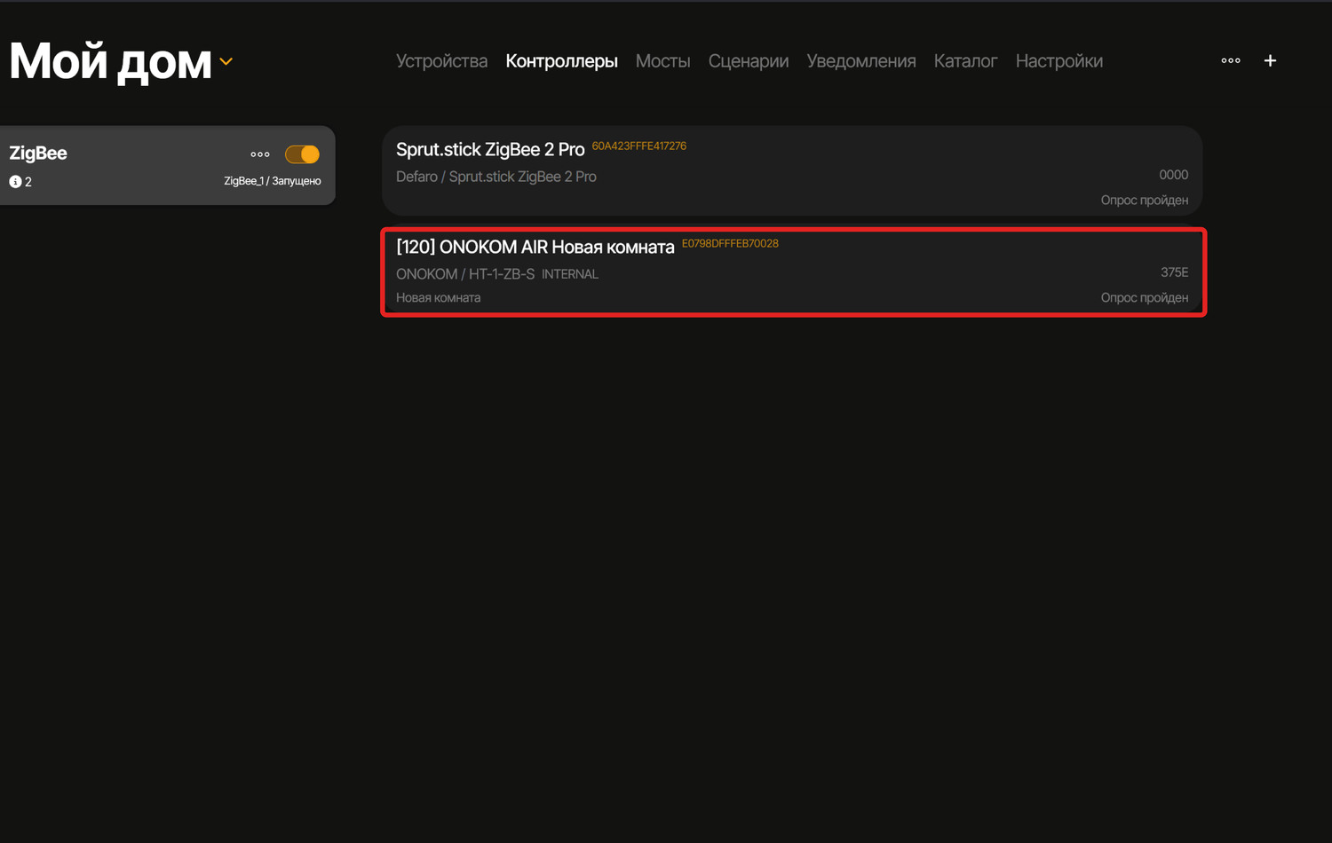Expand the Мой дом dropdown chevron
Screen dimensions: 1332x843
tap(226, 62)
